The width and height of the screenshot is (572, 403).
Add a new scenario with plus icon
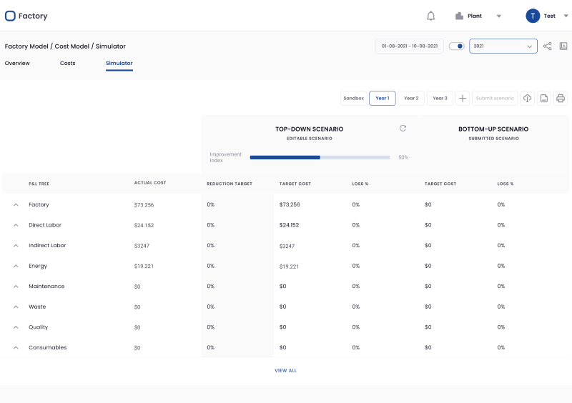click(x=463, y=98)
